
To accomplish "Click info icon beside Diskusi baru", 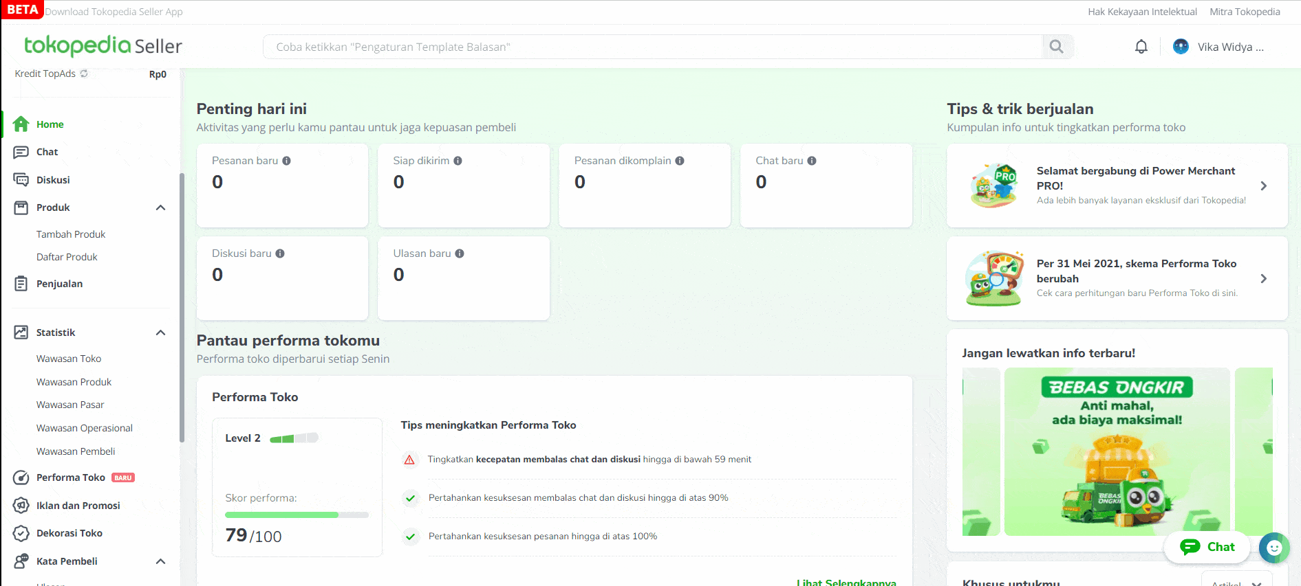I will pyautogui.click(x=280, y=253).
